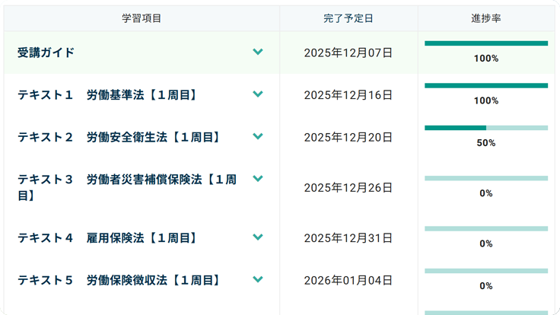Select the date 2025年12月20日
This screenshot has width=560, height=315.
coord(348,137)
